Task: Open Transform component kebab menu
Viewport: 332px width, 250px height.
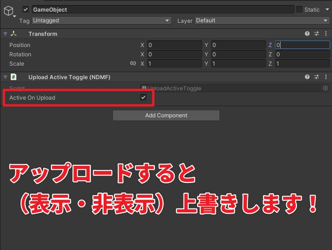Action: tap(326, 34)
